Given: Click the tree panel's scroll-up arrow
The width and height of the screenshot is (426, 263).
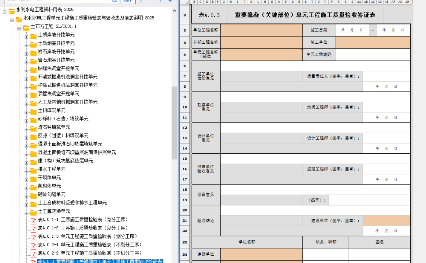Looking at the screenshot, I should click(174, 10).
